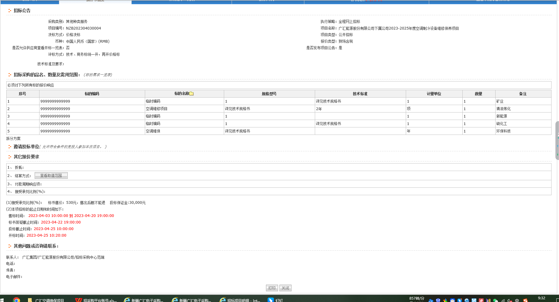Click the muted volume icon in tray
This screenshot has width=559, height=302.
510,301
